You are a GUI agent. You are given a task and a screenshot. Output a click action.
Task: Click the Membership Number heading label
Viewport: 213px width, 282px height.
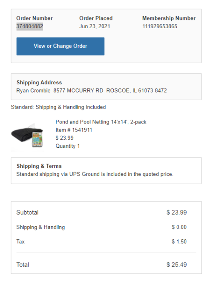click(169, 18)
